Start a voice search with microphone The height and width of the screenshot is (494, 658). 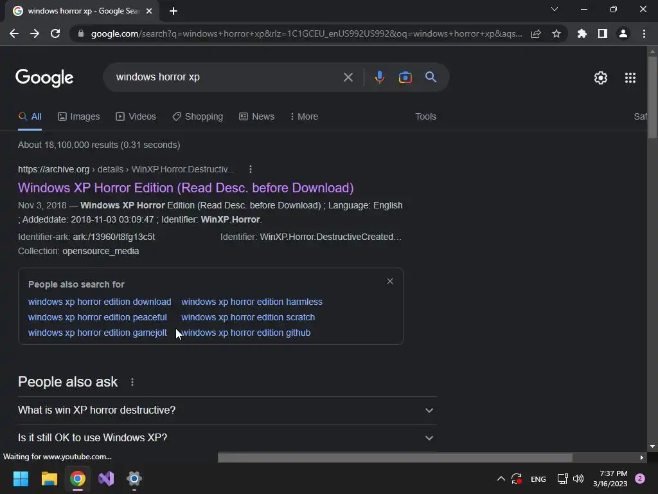[x=379, y=77]
